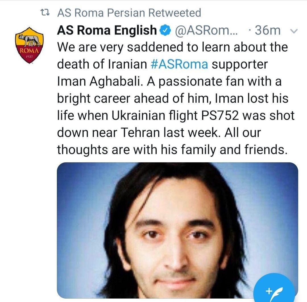The width and height of the screenshot is (307, 302).
Task: Follow the #ASRoma hashtag link
Action: 179,64
